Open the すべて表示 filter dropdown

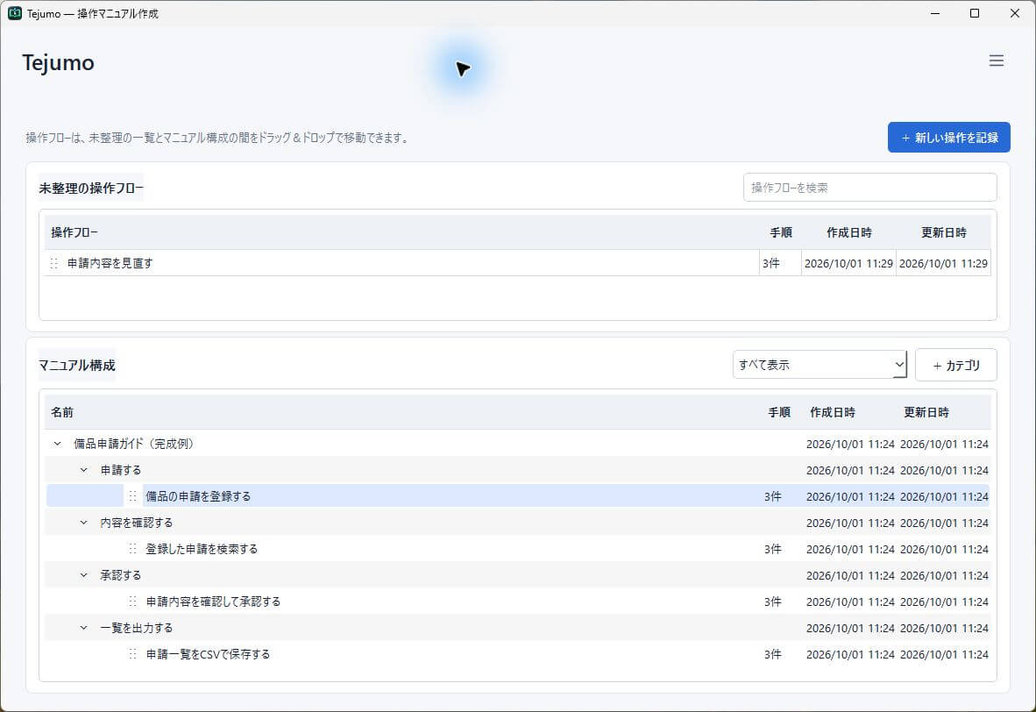click(x=820, y=364)
